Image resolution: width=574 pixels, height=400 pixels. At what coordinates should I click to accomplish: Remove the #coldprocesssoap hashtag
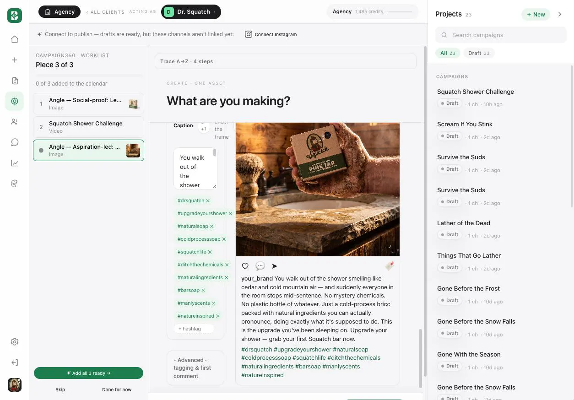224,239
